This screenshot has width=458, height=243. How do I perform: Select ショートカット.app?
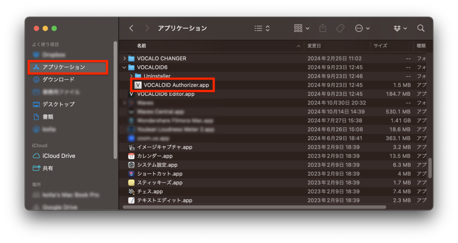[159, 174]
